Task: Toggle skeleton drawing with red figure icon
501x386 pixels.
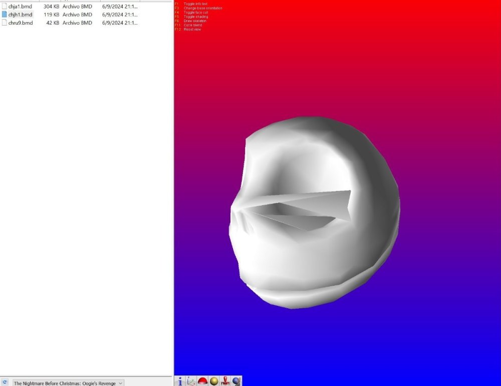Action: [225, 381]
